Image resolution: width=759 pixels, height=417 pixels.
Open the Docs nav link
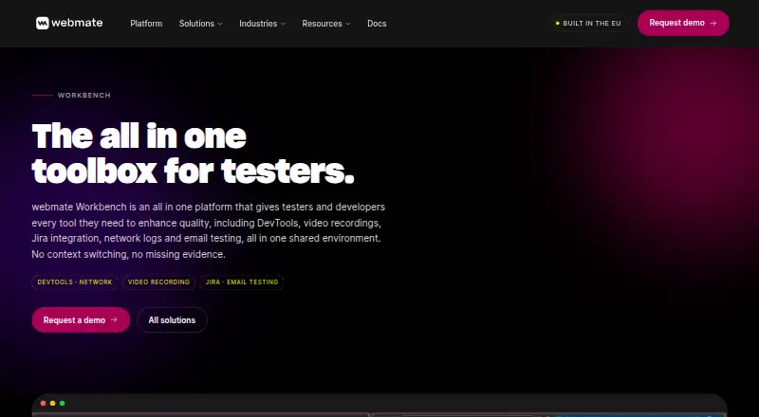[x=377, y=24]
